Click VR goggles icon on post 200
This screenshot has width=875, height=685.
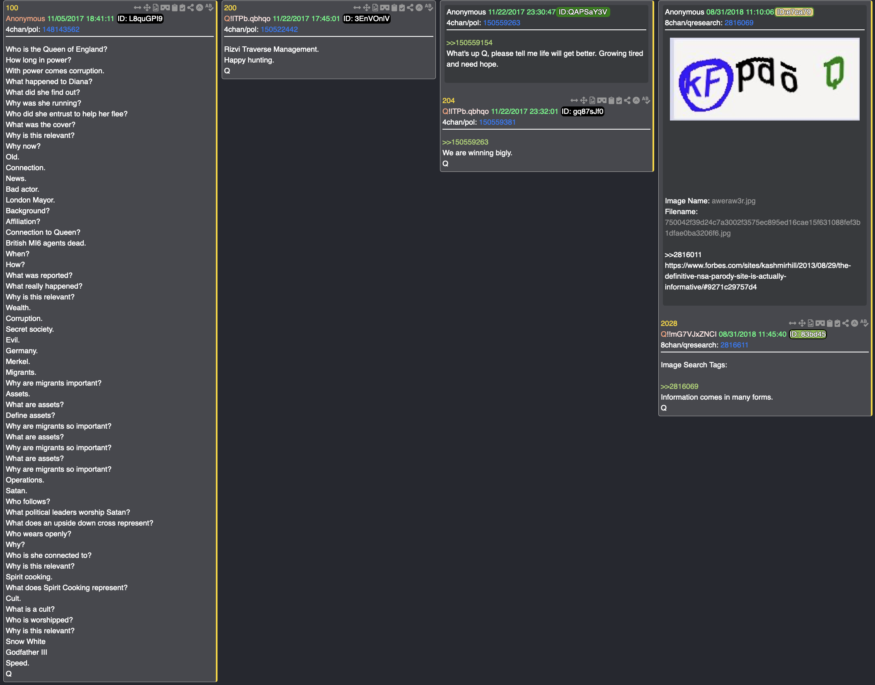click(385, 8)
